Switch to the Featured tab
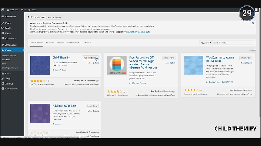This screenshot has width=261, height=146. 50,43
